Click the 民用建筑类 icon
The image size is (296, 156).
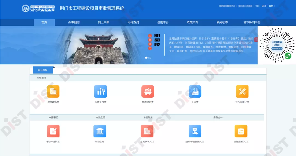(148, 92)
